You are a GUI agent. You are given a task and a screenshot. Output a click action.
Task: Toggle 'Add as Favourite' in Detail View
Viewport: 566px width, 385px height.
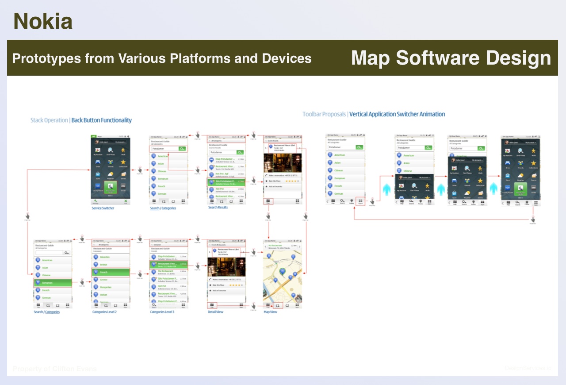(x=220, y=290)
